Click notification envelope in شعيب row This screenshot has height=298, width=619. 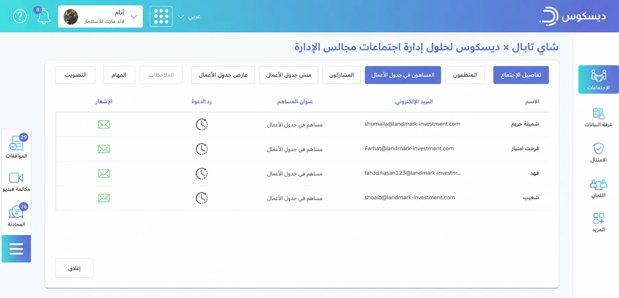(104, 198)
